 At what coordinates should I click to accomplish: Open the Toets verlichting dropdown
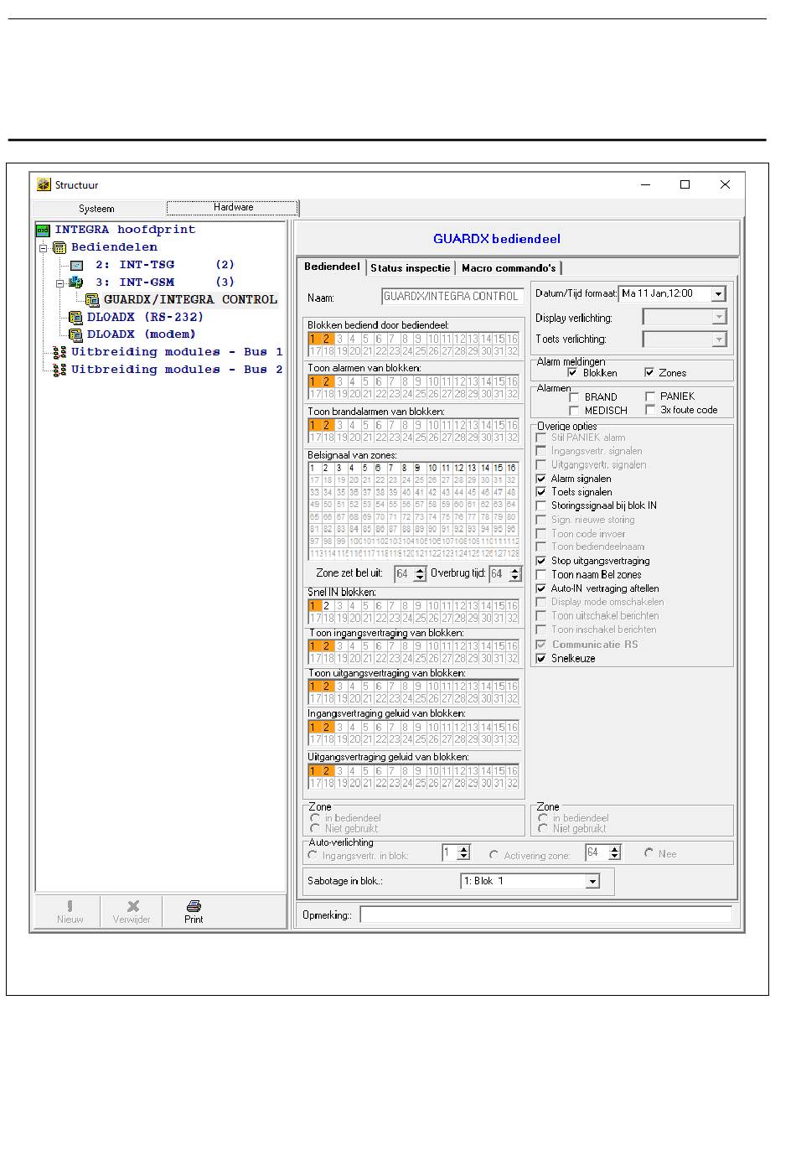pos(718,339)
